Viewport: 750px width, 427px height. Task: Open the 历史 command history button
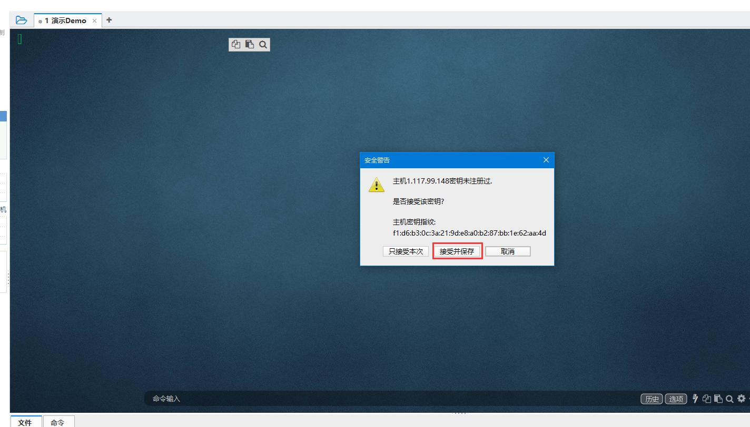[652, 399]
